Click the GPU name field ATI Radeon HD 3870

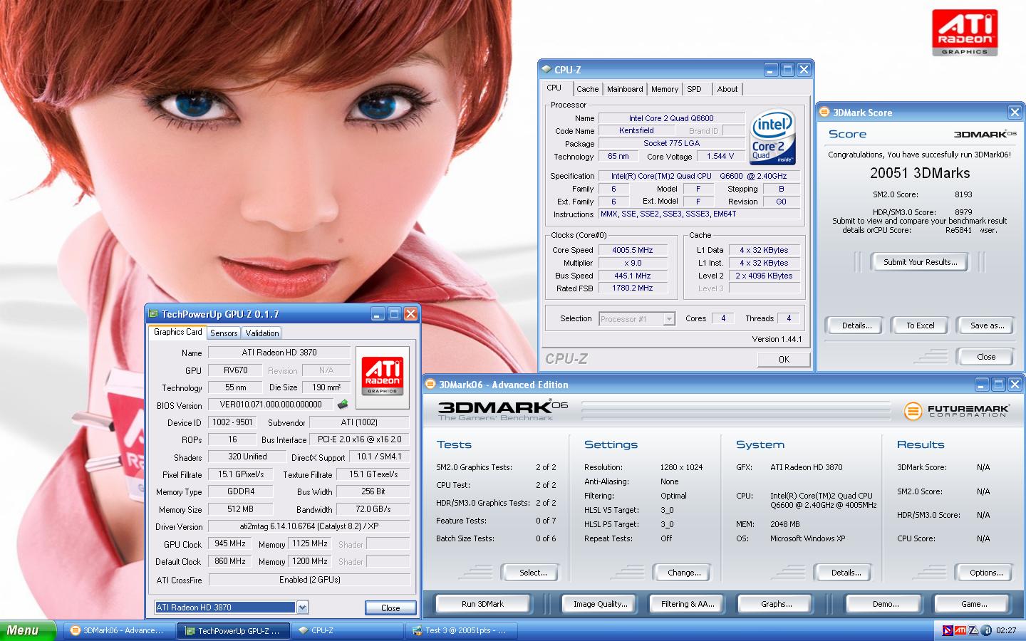click(x=279, y=353)
